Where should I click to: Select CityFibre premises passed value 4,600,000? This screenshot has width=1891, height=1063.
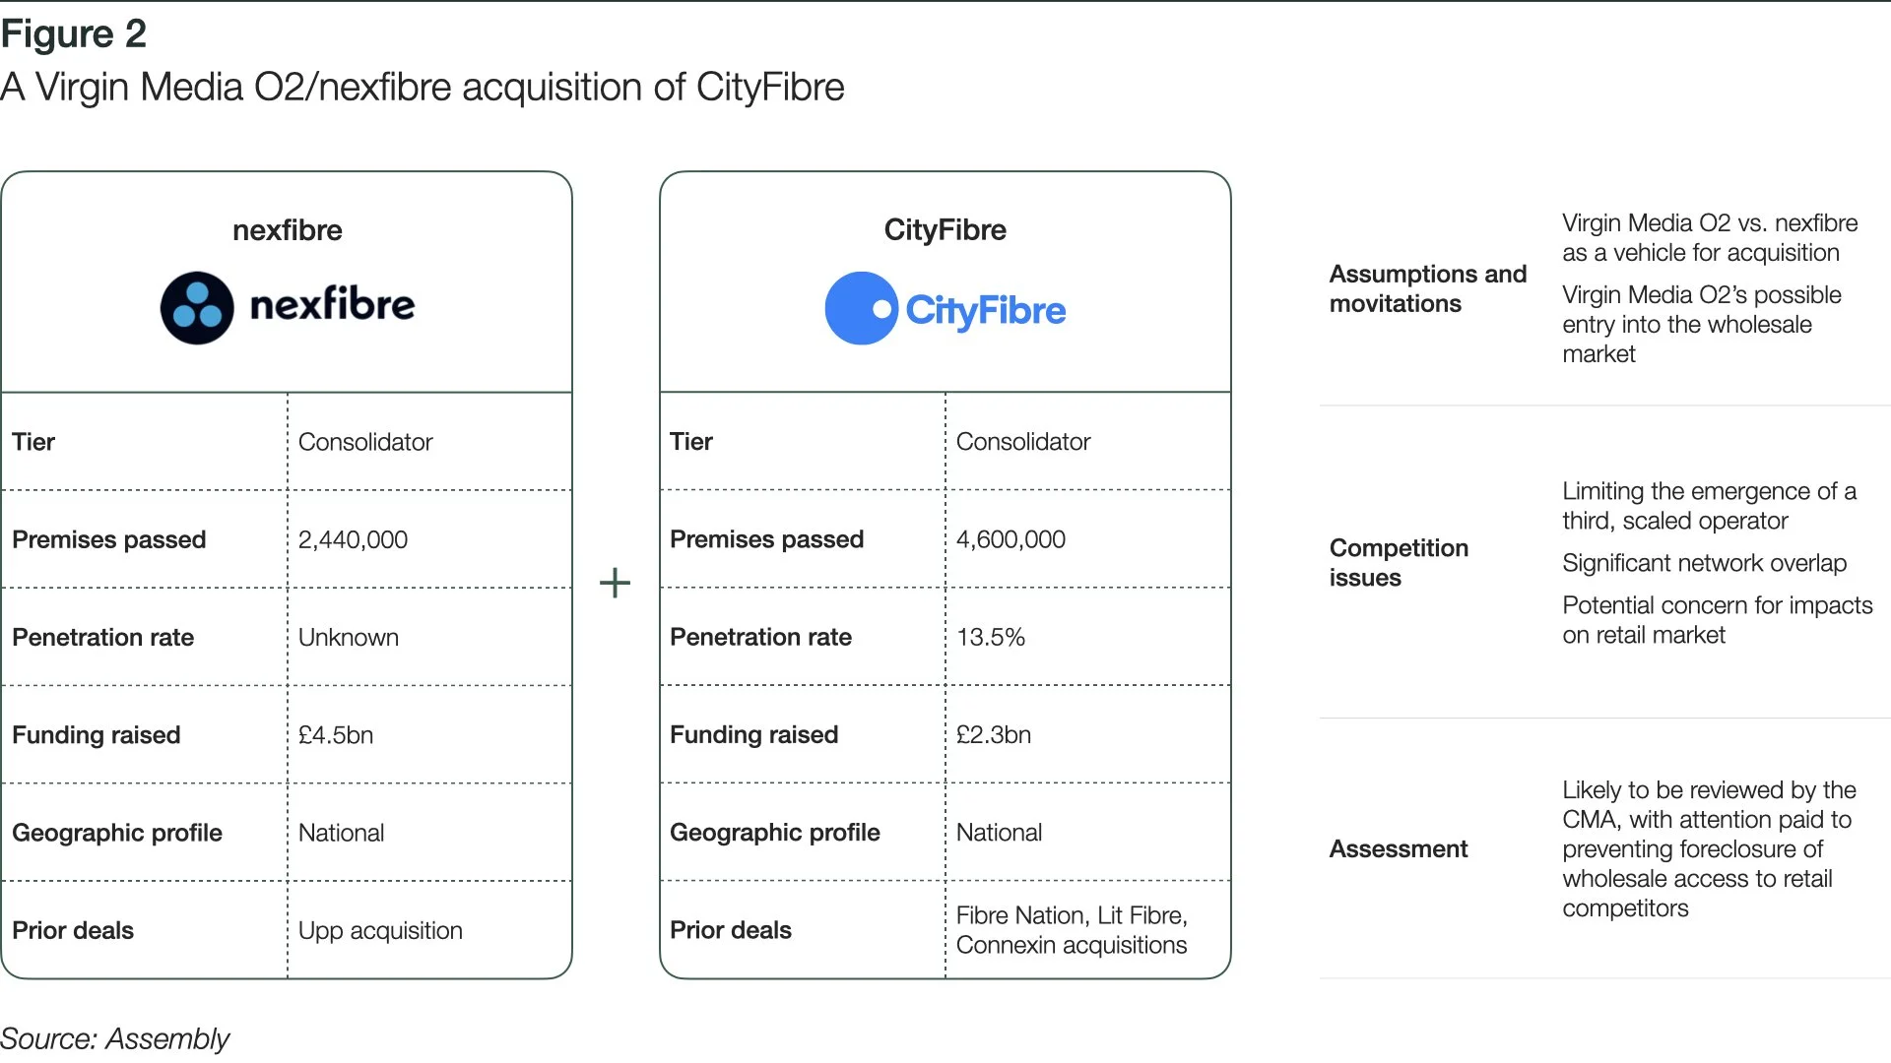(x=1011, y=539)
